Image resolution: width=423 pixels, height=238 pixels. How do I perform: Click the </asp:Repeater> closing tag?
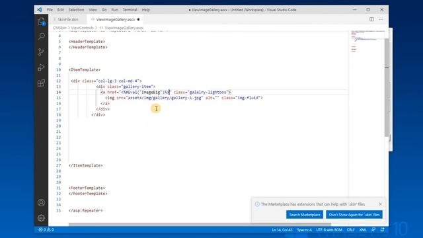pos(85,210)
